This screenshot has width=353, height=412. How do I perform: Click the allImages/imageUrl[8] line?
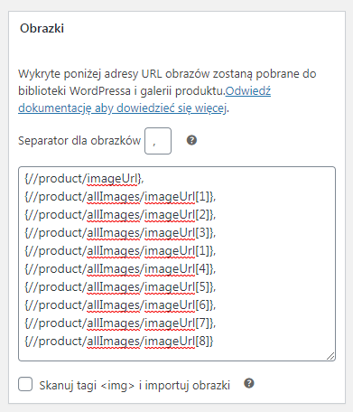coord(119,342)
